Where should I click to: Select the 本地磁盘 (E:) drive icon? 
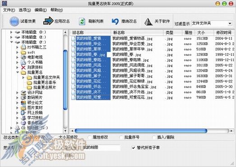click(x=18, y=37)
